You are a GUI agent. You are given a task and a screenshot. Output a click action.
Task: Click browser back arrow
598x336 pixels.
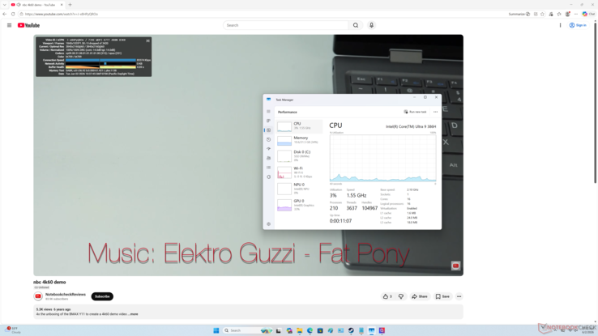click(5, 14)
